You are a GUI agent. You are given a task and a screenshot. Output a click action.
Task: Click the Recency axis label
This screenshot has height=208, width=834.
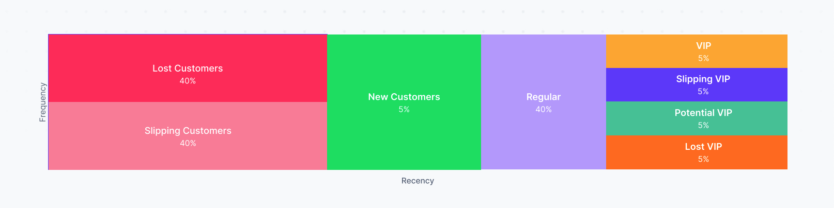click(418, 181)
